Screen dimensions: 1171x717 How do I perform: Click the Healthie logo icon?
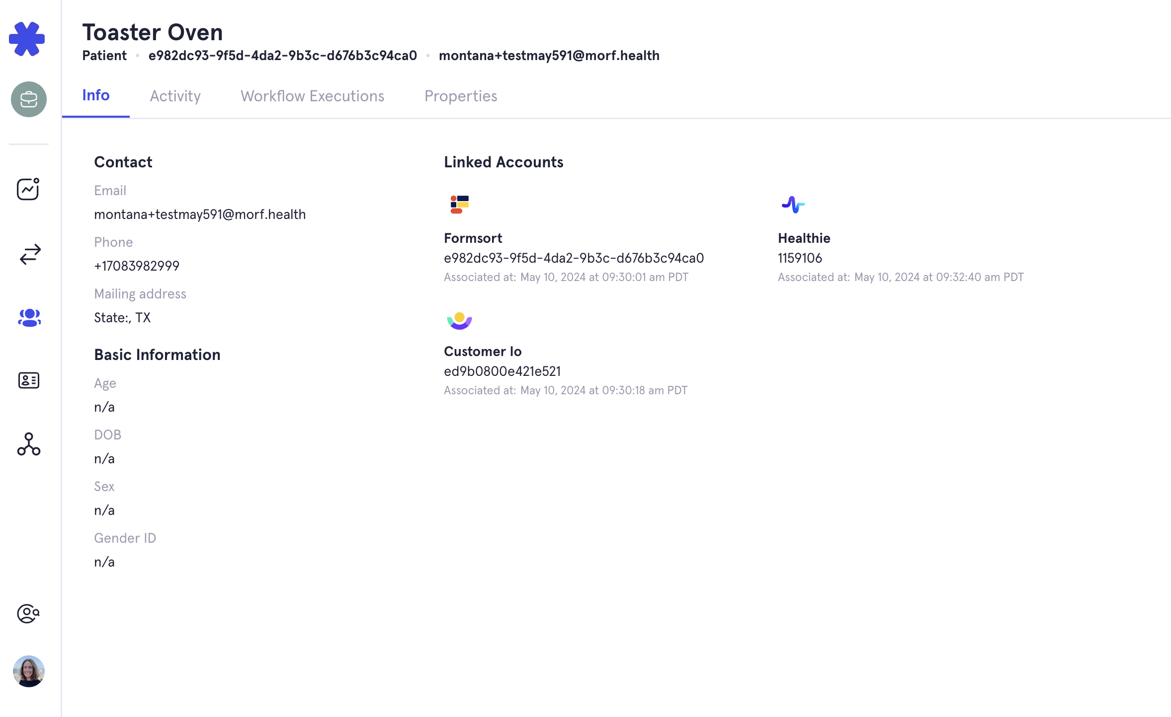tap(793, 204)
